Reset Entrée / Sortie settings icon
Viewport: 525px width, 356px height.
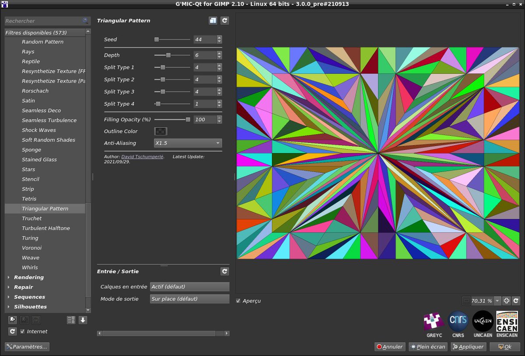click(x=224, y=271)
